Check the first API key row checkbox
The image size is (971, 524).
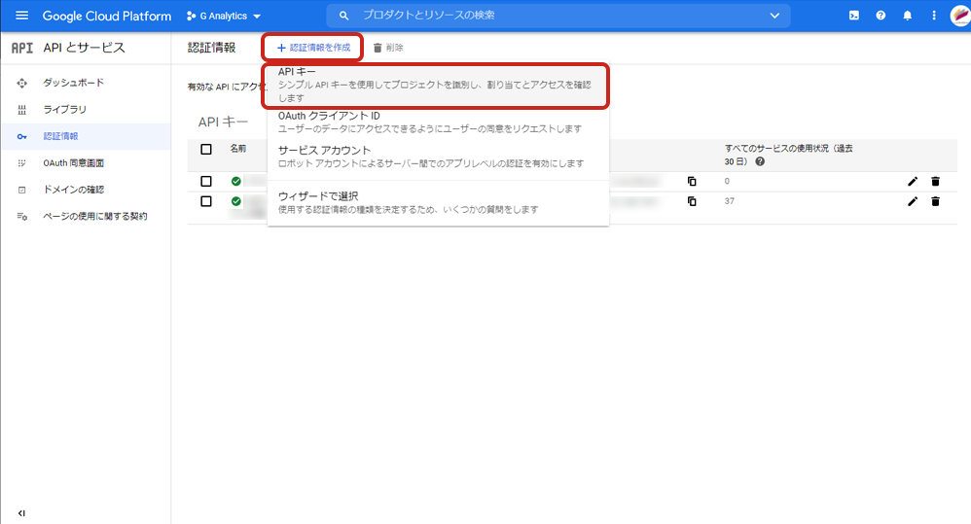206,182
